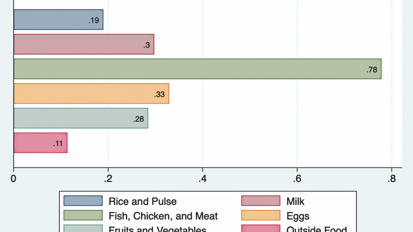
Task: Click the "Rice and Pulse" legend text
Action: click(143, 202)
